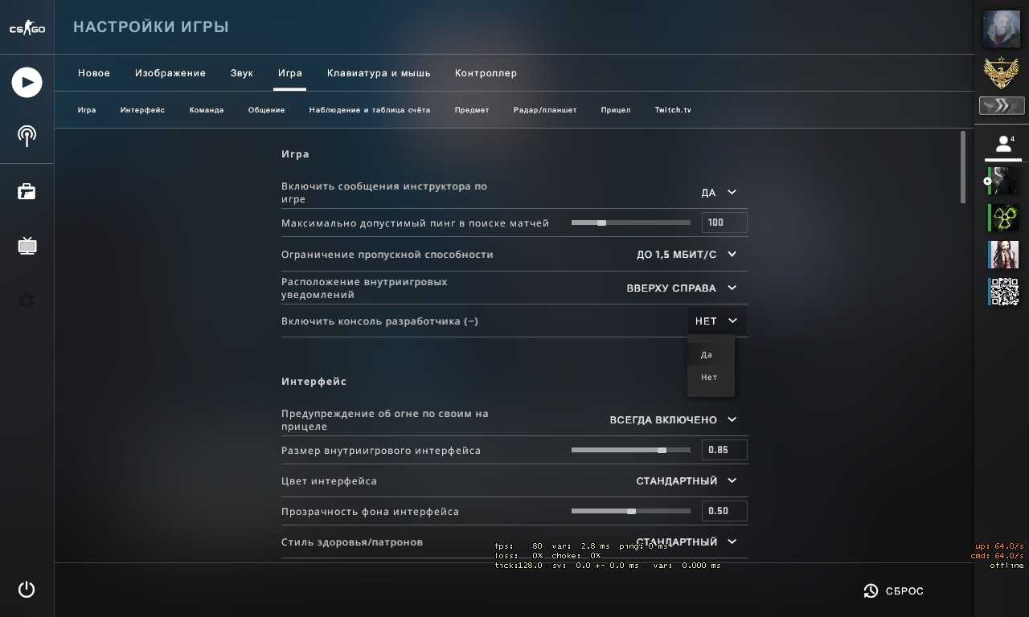Jump to Игра subsection link
Viewport: 1029px width, 617px height.
[x=87, y=110]
